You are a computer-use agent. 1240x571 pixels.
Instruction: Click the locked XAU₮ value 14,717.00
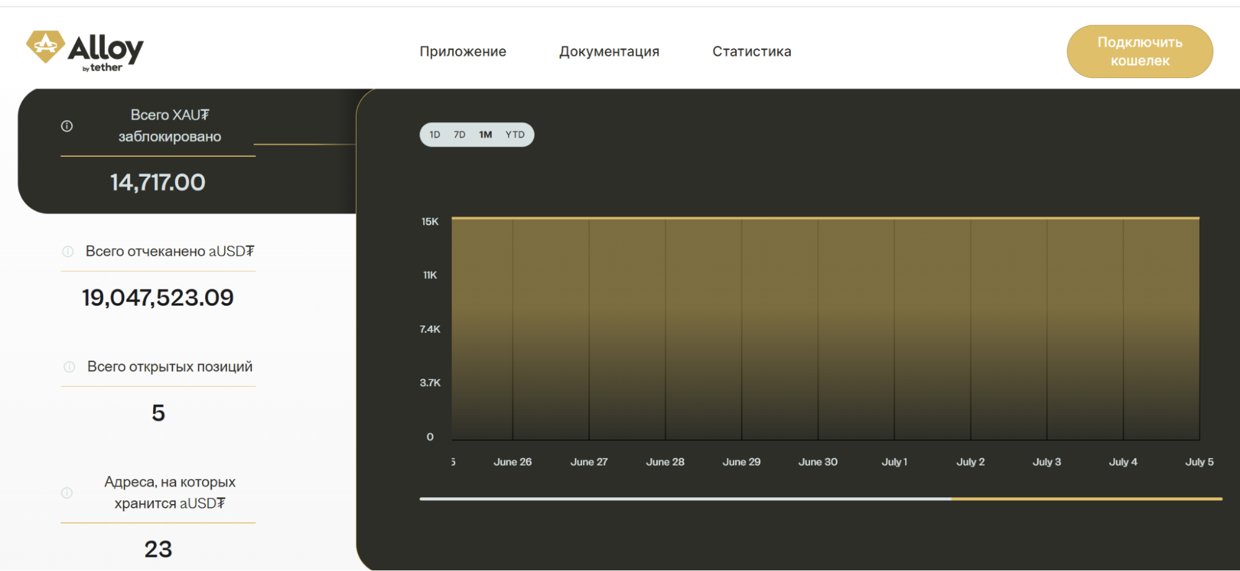(158, 182)
